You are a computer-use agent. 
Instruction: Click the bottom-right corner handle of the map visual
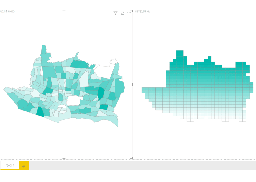click(132, 158)
